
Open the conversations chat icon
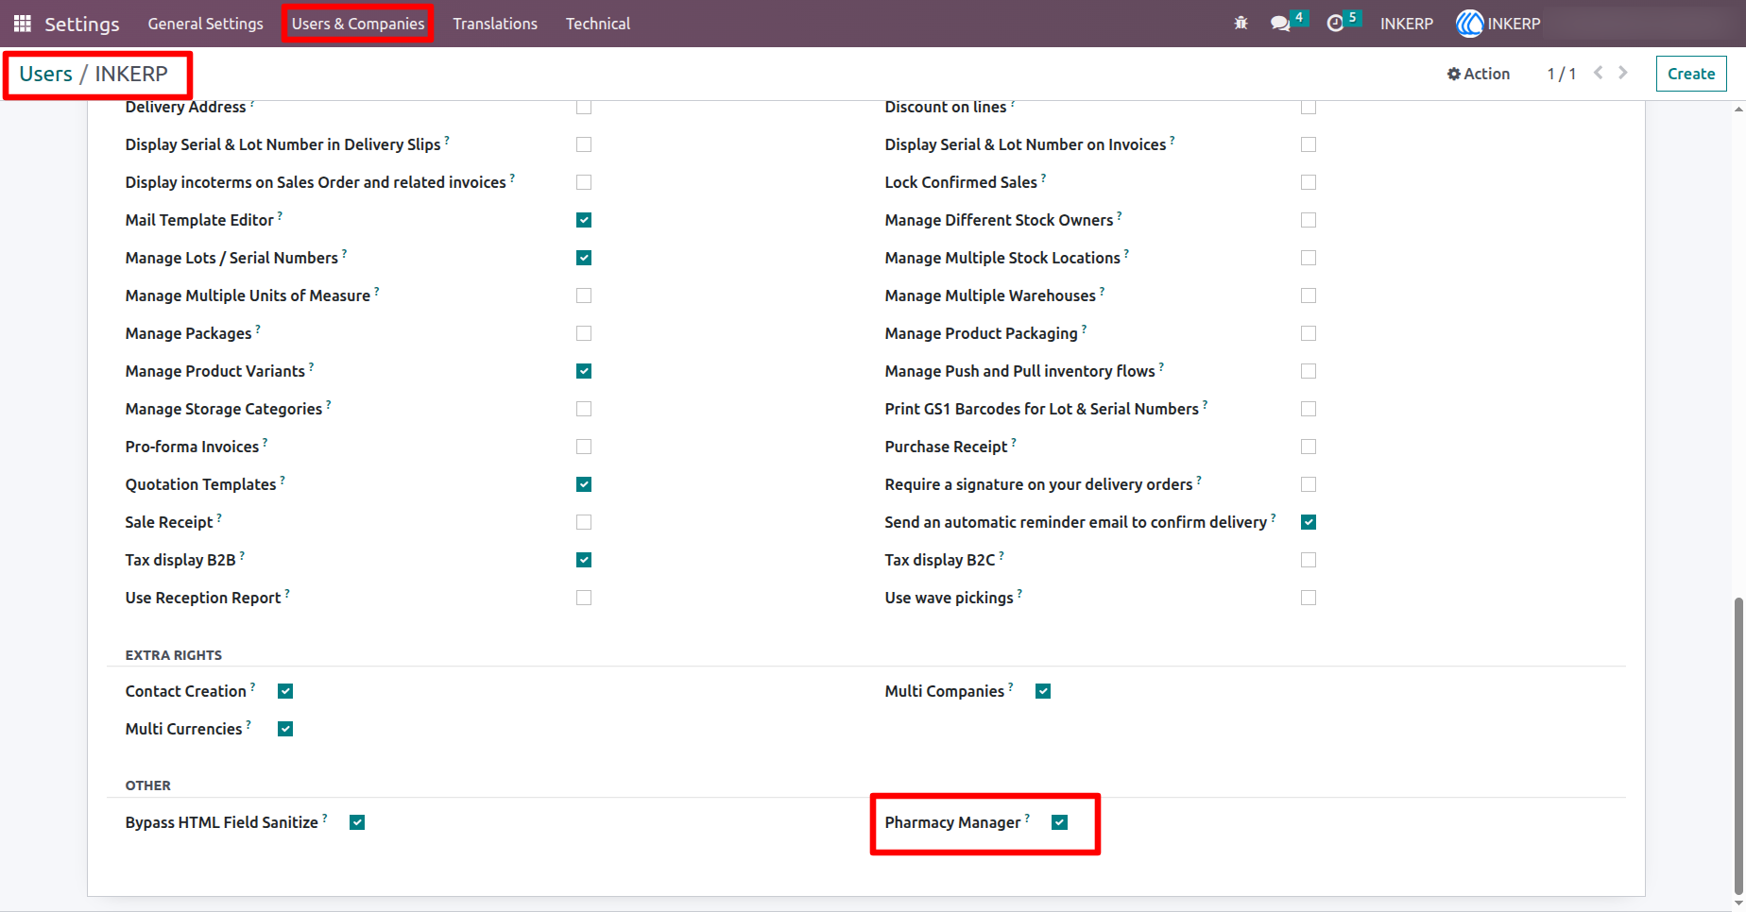pyautogui.click(x=1280, y=24)
